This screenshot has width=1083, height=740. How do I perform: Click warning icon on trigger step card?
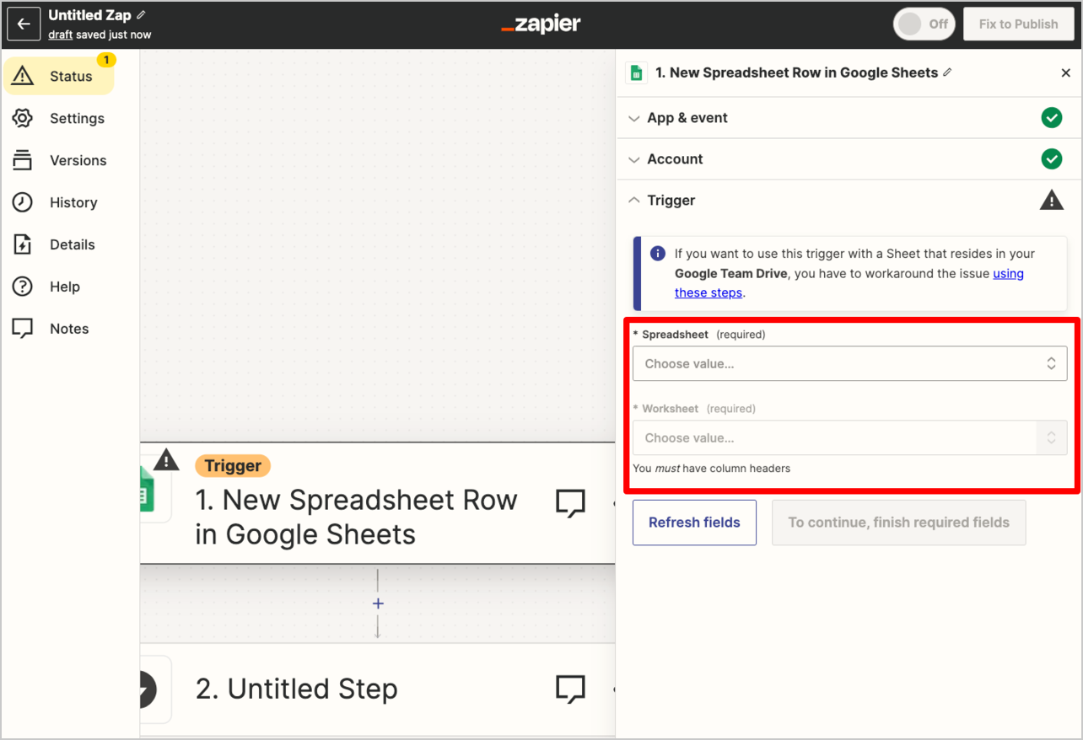[166, 460]
